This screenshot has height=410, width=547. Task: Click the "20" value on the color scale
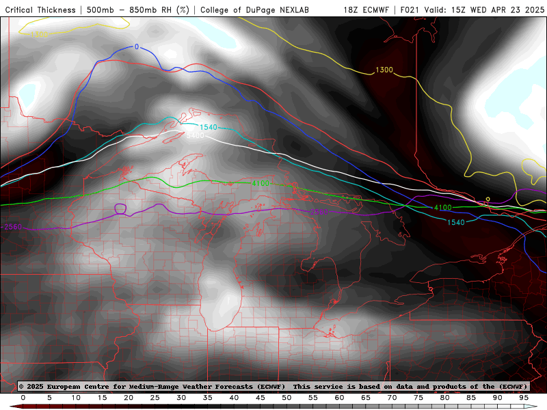(129, 398)
